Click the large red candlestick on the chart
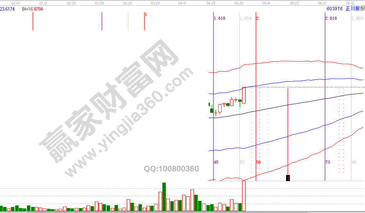The image size is (365, 213). point(244,95)
